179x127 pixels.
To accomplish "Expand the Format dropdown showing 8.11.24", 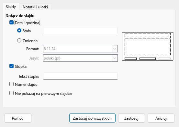I will [80, 49].
